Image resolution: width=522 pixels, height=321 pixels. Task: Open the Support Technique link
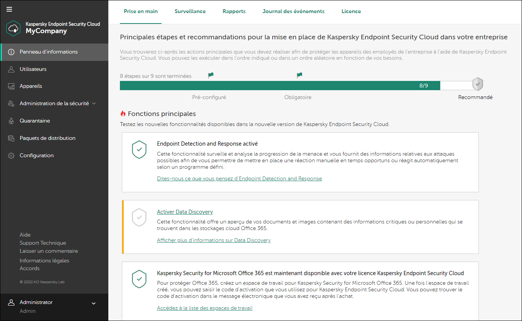[43, 243]
